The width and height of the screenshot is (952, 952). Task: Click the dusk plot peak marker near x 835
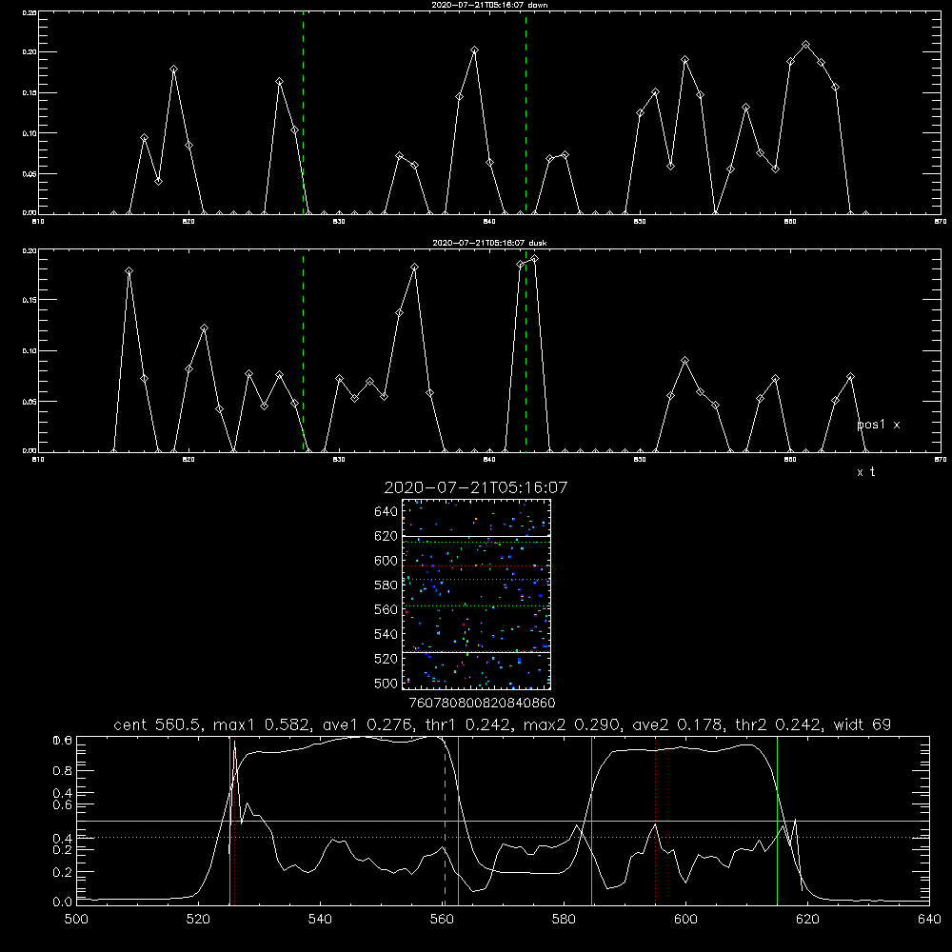pyautogui.click(x=415, y=268)
